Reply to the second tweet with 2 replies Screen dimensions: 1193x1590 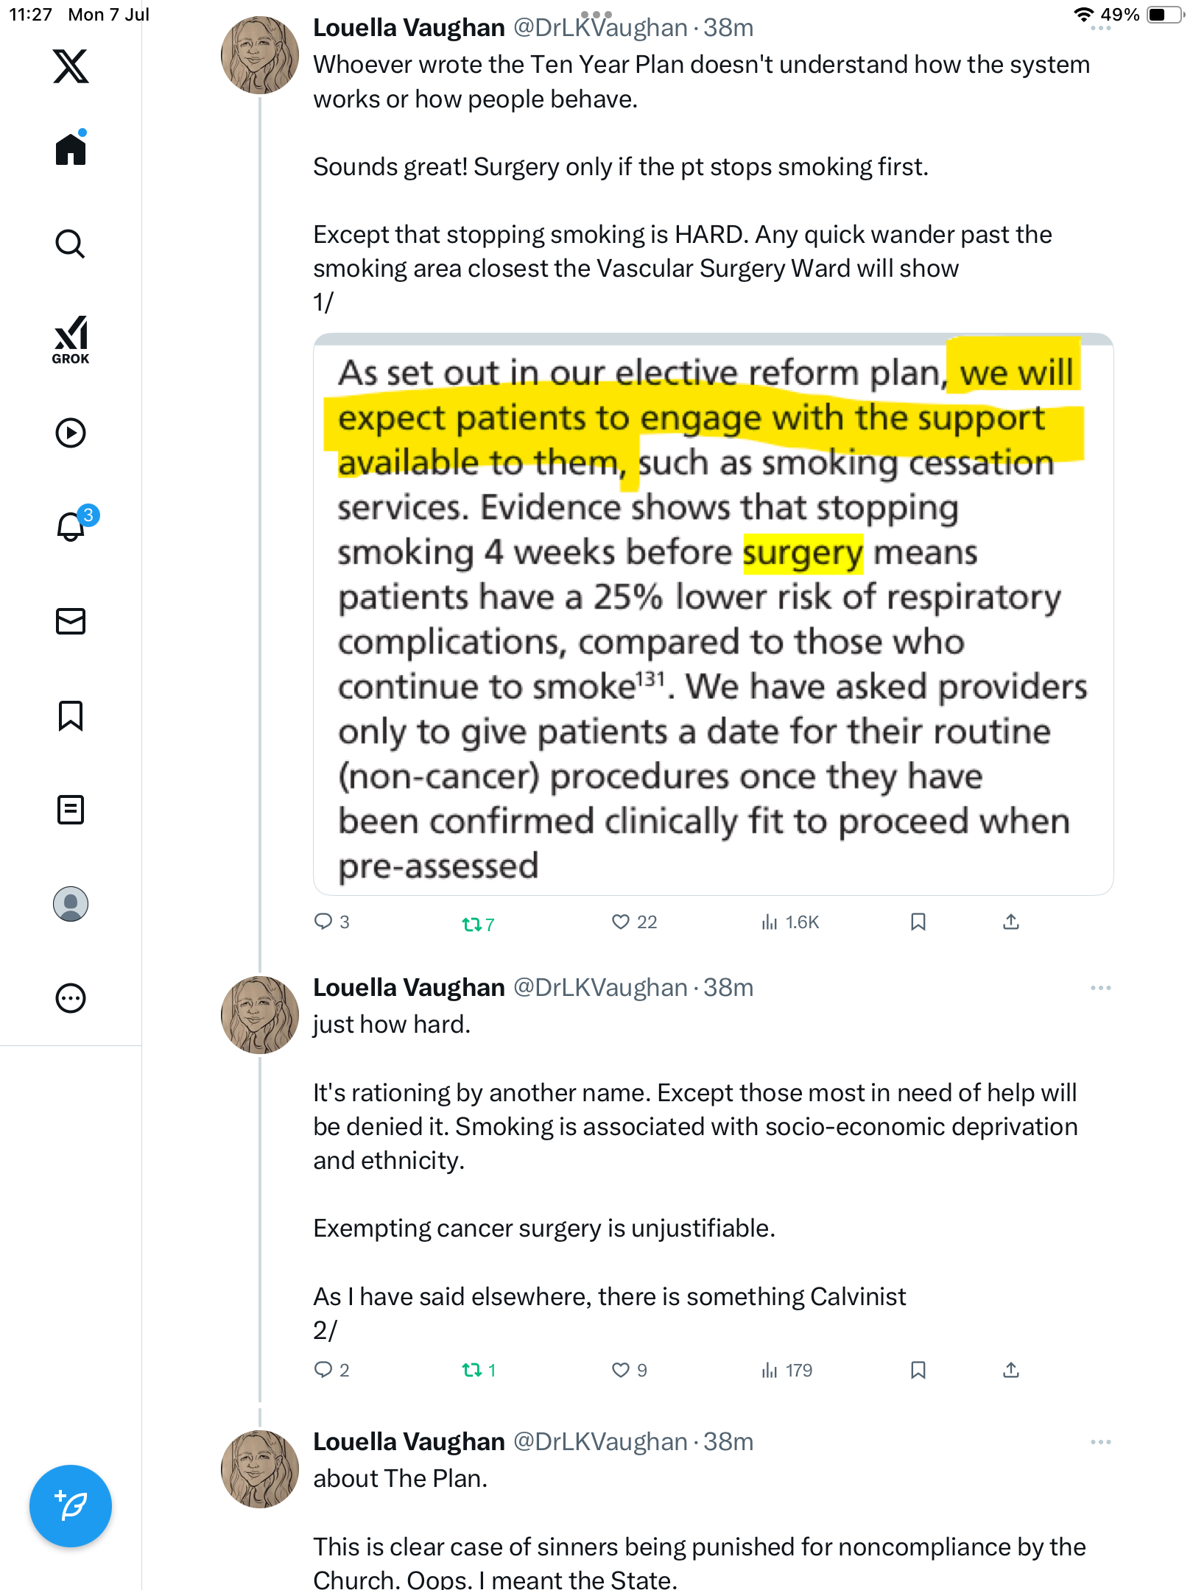[331, 1370]
